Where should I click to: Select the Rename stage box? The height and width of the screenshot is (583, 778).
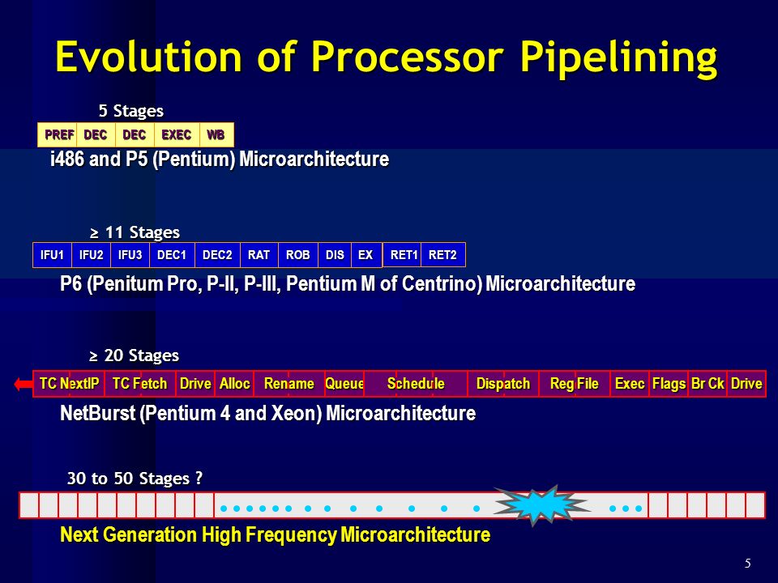289,384
